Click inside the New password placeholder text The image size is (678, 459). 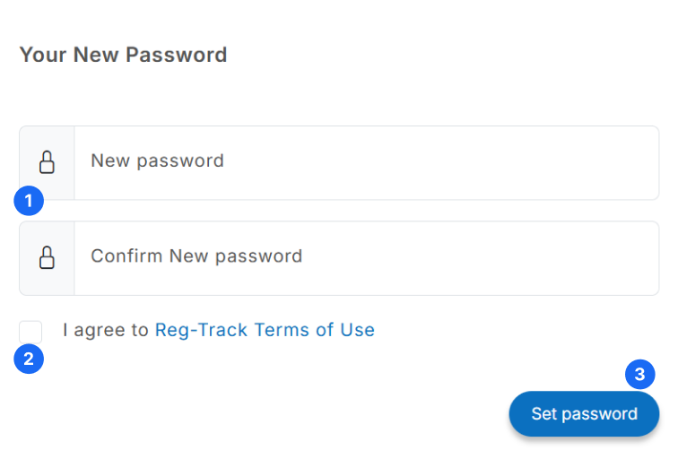coord(158,161)
